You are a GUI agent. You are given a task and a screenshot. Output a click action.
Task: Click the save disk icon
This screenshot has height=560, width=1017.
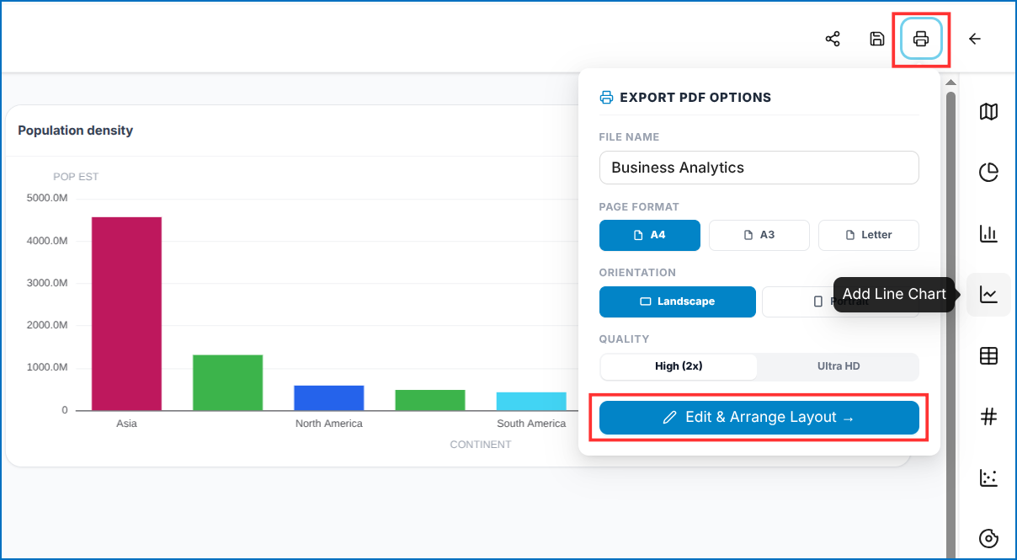coord(876,39)
